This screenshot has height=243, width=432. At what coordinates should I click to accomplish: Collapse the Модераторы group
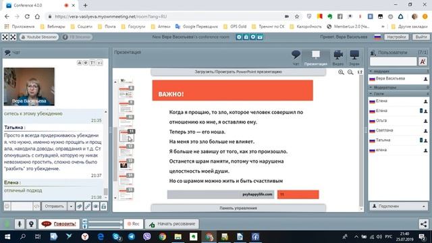(398, 87)
